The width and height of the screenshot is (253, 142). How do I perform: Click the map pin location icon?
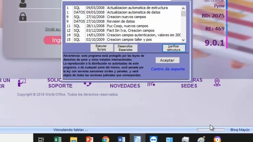point(217,82)
